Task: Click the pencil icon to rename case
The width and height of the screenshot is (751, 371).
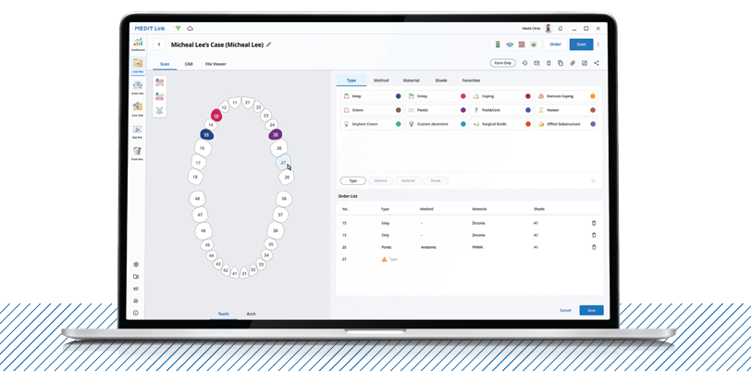Action: pos(269,44)
